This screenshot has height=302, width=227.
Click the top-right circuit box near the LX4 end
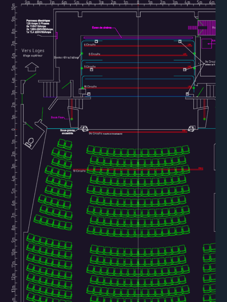[180, 42]
